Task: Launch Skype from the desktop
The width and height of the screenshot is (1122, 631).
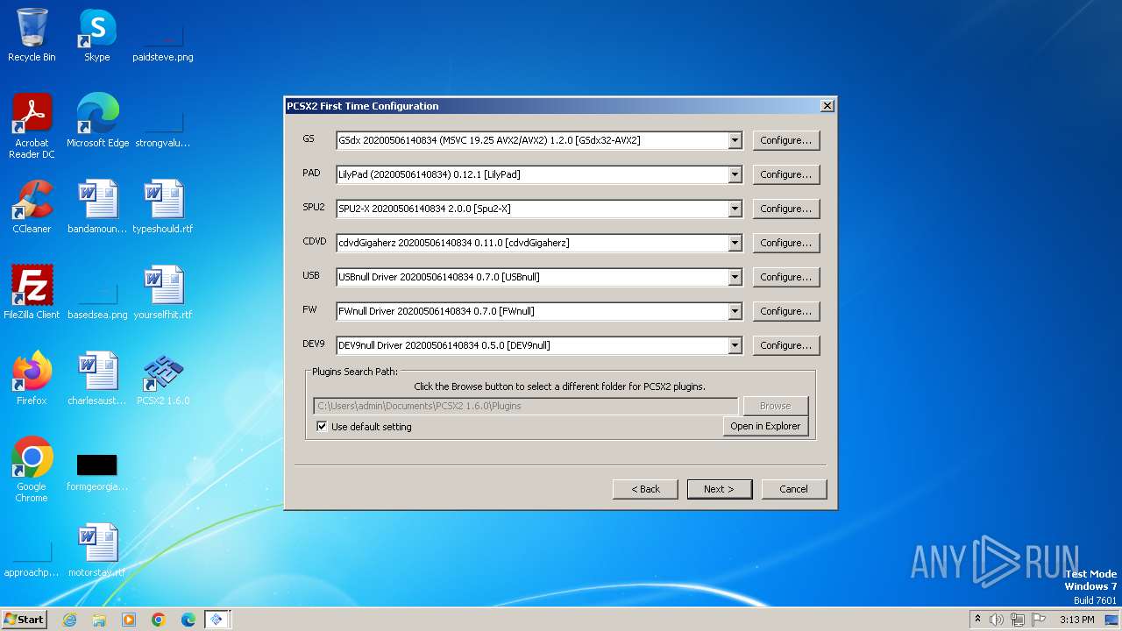Action: [x=97, y=35]
